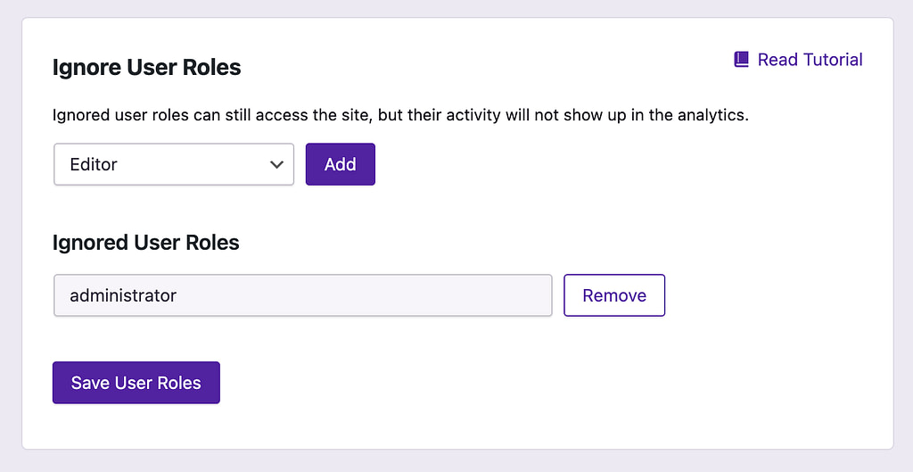Viewport: 913px width, 472px height.
Task: Open the Read Tutorial link
Action: coord(798,60)
